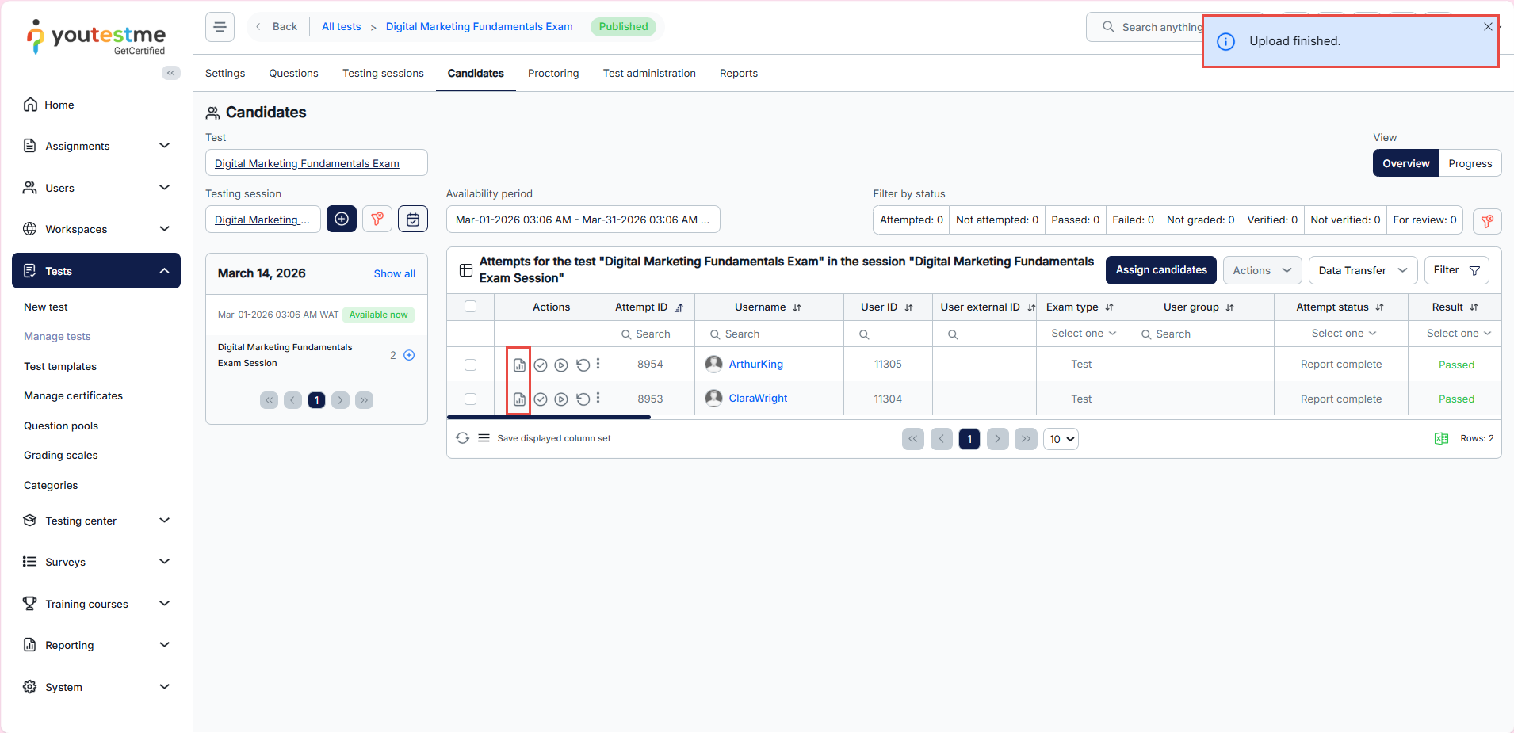
Task: Click the Assign candidates button
Action: click(x=1160, y=270)
